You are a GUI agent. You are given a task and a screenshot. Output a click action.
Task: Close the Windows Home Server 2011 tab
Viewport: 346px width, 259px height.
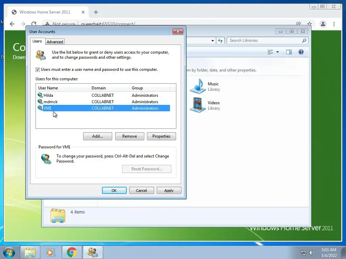click(x=83, y=12)
